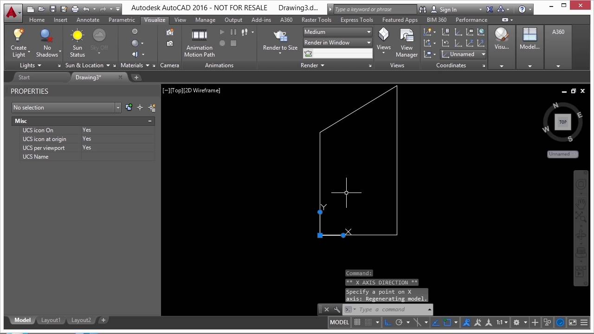The height and width of the screenshot is (334, 594).
Task: Click the Create Camera icon
Action: [170, 32]
